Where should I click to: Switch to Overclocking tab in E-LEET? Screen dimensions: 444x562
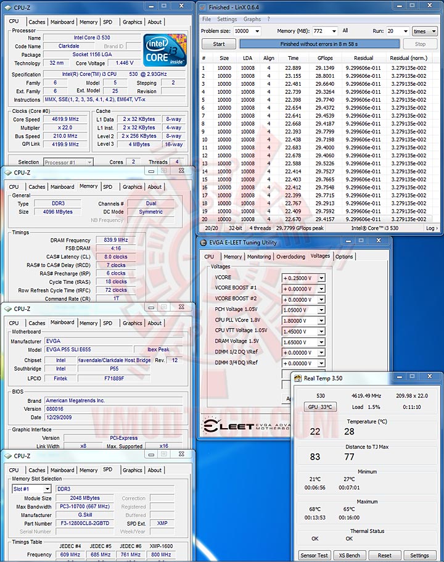(290, 257)
